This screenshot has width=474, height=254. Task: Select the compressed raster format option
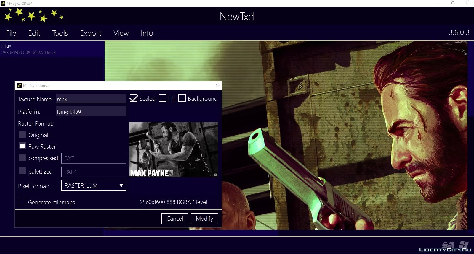(22, 157)
